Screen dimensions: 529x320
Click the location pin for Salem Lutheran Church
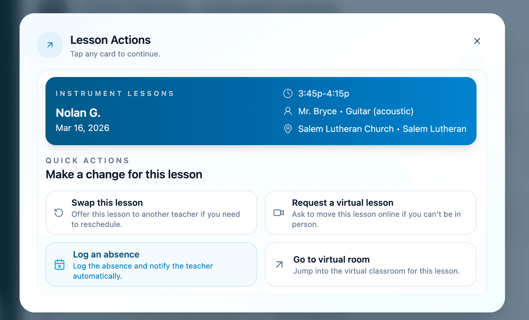(288, 129)
